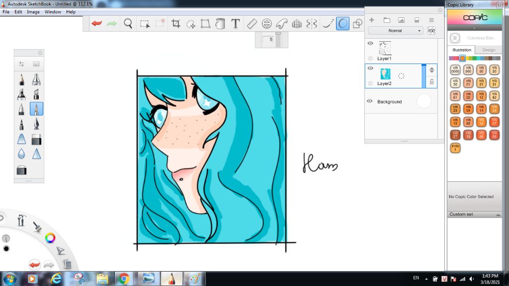This screenshot has height=286, width=509.
Task: Toggle the highlighted Predictive Stroke tool
Action: [x=342, y=24]
